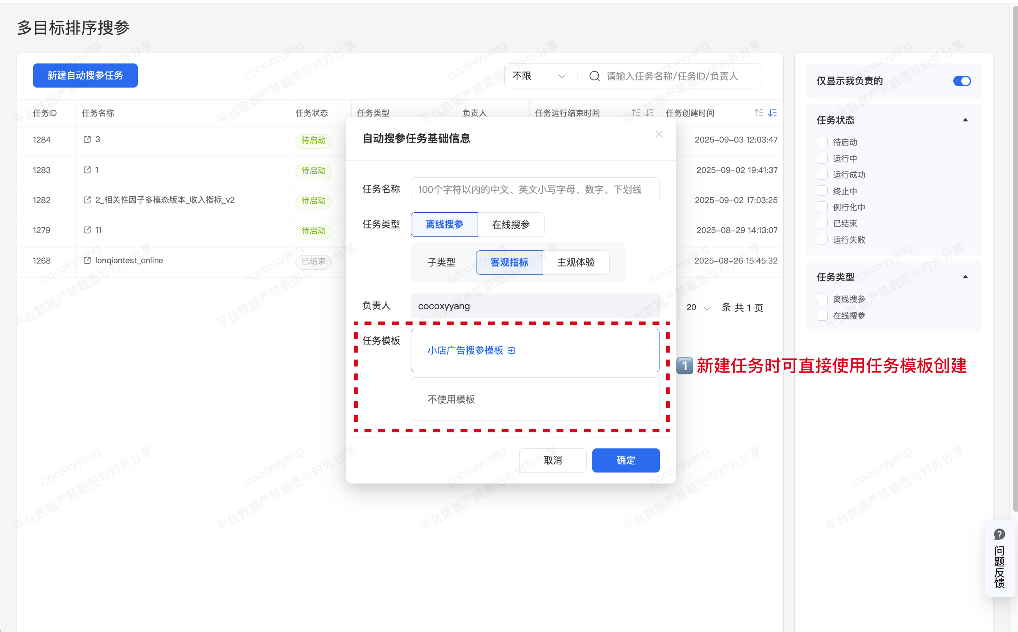Click open-link icon beside lonqiantest_online
The width and height of the screenshot is (1018, 632).
tap(87, 260)
